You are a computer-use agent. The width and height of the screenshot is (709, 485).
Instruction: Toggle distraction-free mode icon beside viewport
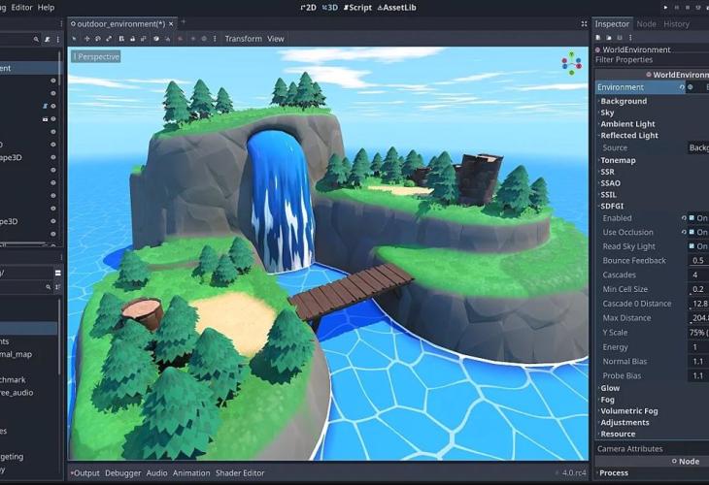pos(584,21)
